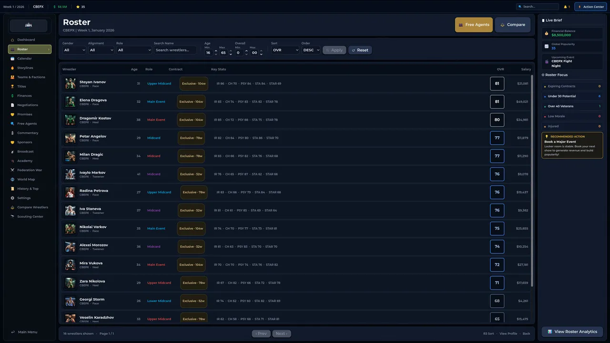
Task: Open the Sponsors sidebar icon
Action: coord(12,142)
